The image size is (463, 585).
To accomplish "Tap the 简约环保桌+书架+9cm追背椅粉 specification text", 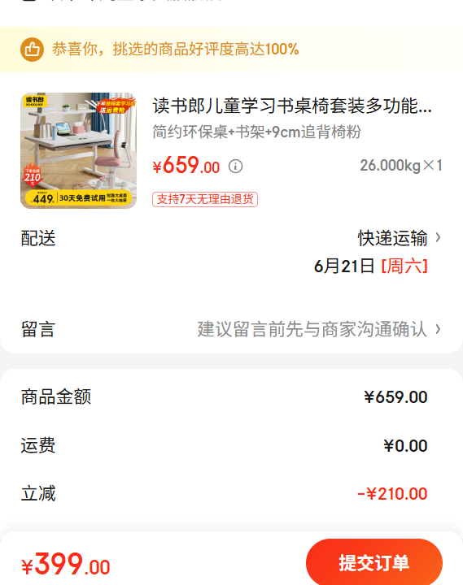I will (256, 132).
